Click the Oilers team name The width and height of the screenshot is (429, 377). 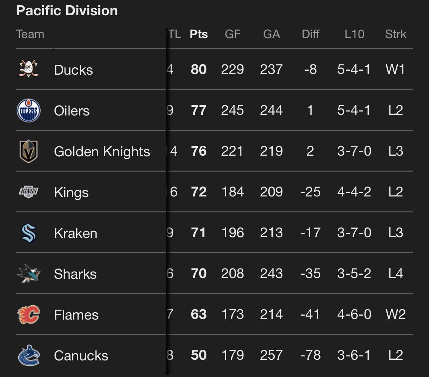coord(72,111)
